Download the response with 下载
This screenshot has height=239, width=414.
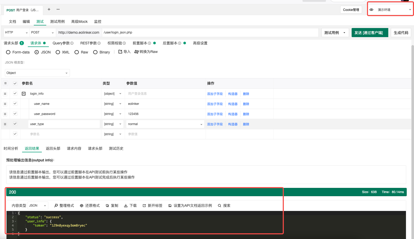pos(130,206)
